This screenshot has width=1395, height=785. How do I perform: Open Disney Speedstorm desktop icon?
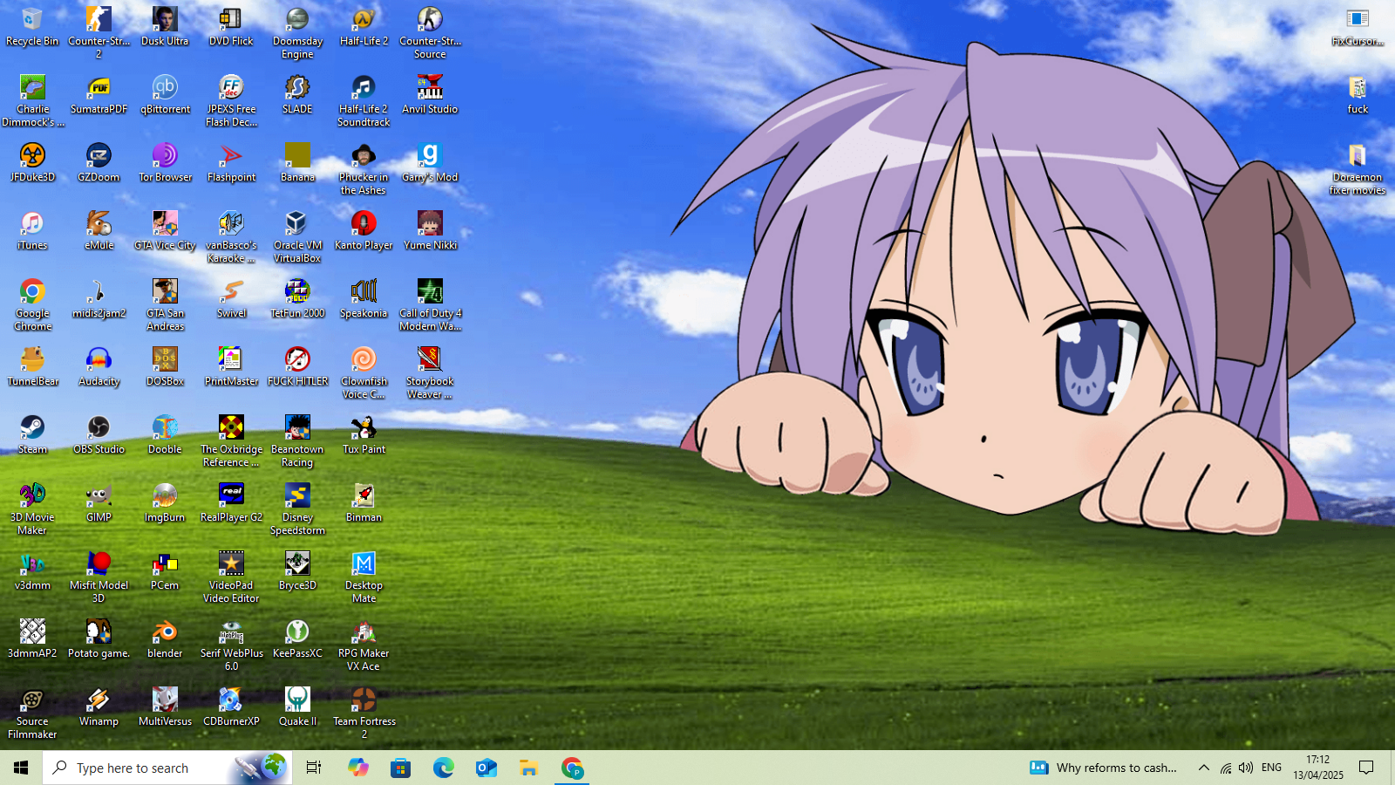tap(297, 509)
